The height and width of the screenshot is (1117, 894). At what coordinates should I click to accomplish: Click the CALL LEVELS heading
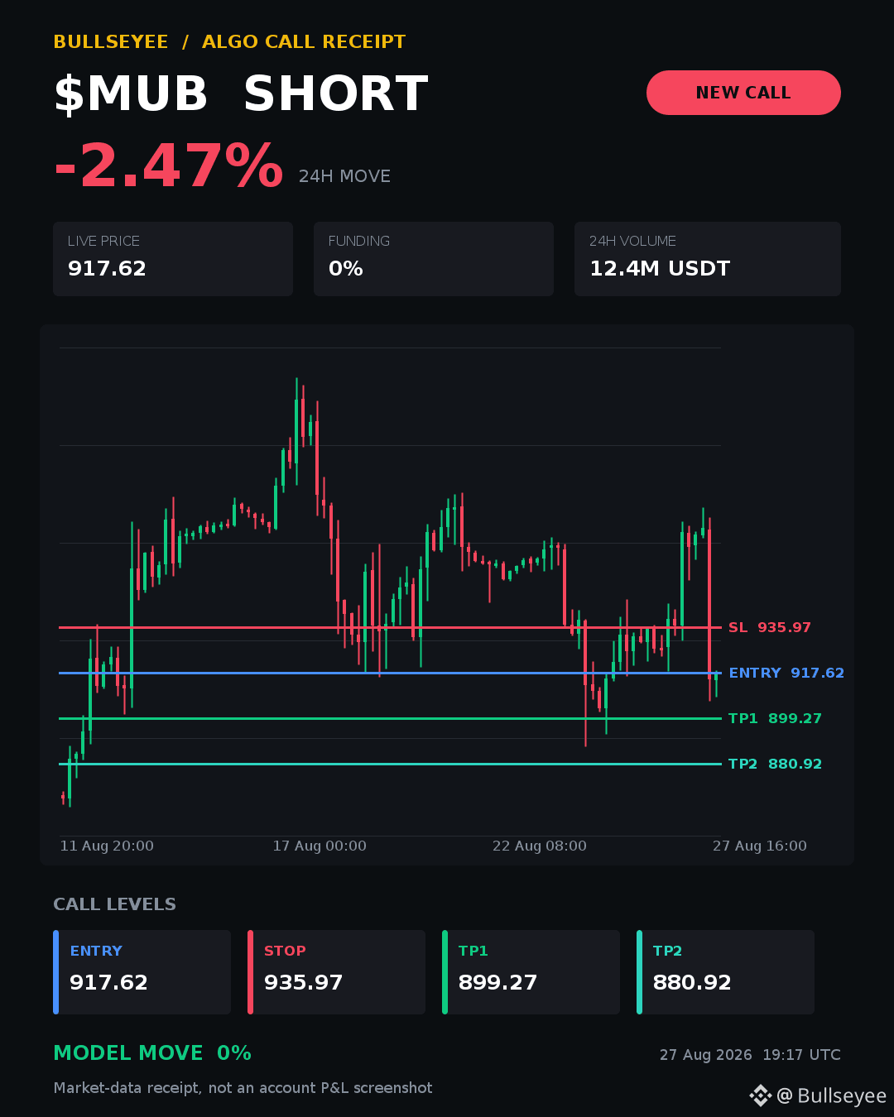click(114, 904)
